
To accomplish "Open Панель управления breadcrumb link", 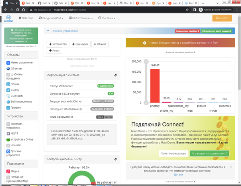I will point(65,31).
